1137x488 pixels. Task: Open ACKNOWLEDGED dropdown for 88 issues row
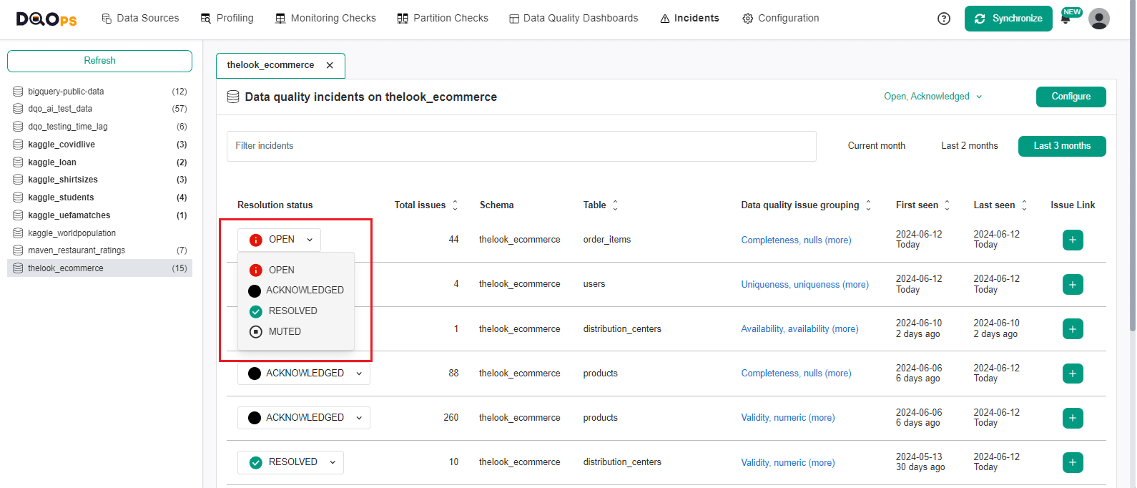coord(304,374)
